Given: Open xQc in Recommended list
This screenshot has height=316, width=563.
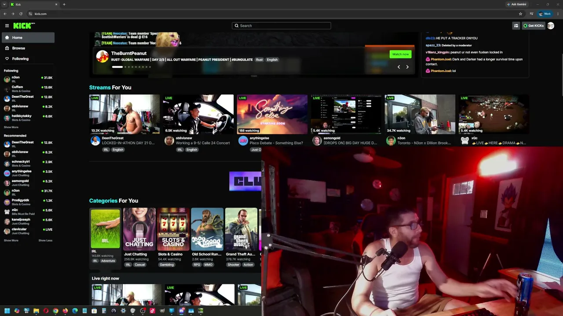Looking at the screenshot, I should point(27,212).
